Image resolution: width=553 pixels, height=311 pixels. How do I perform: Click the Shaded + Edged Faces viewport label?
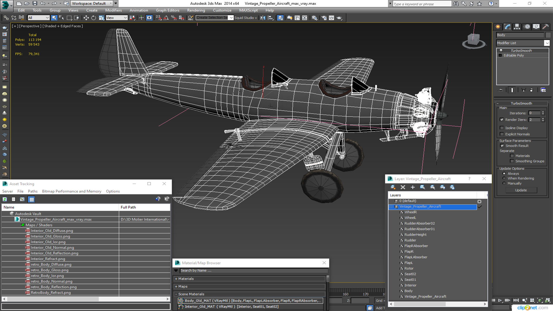pos(63,26)
